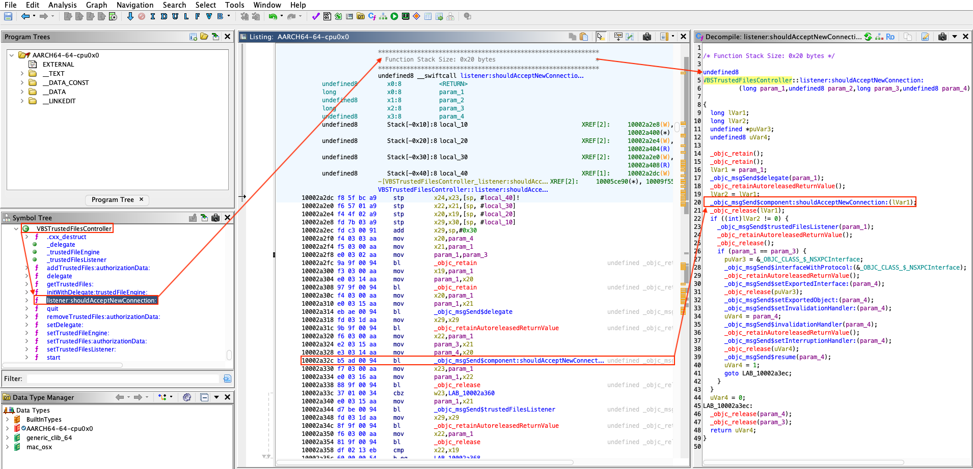The image size is (973, 469).
Task: Select getTrustedFiles: in the Symbol Tree
Action: tap(70, 284)
